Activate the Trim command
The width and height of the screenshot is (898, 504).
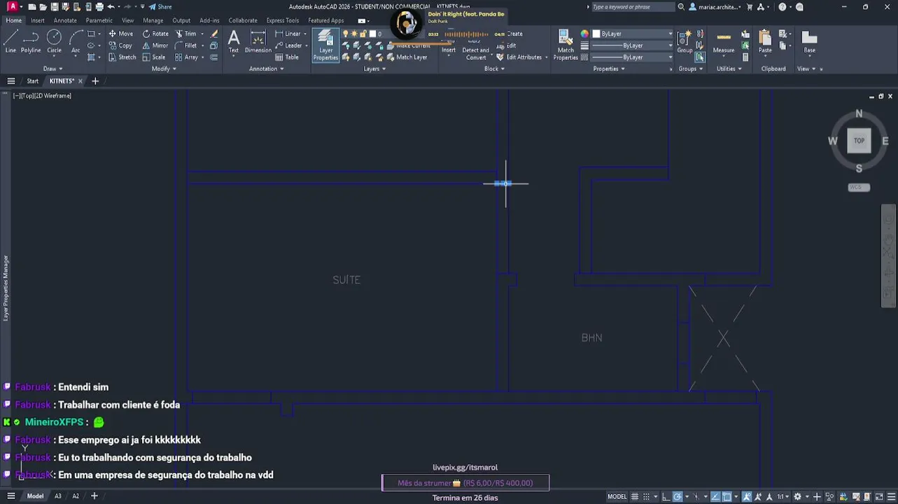click(x=186, y=34)
